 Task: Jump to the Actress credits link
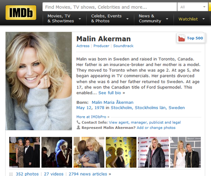coord(83,46)
